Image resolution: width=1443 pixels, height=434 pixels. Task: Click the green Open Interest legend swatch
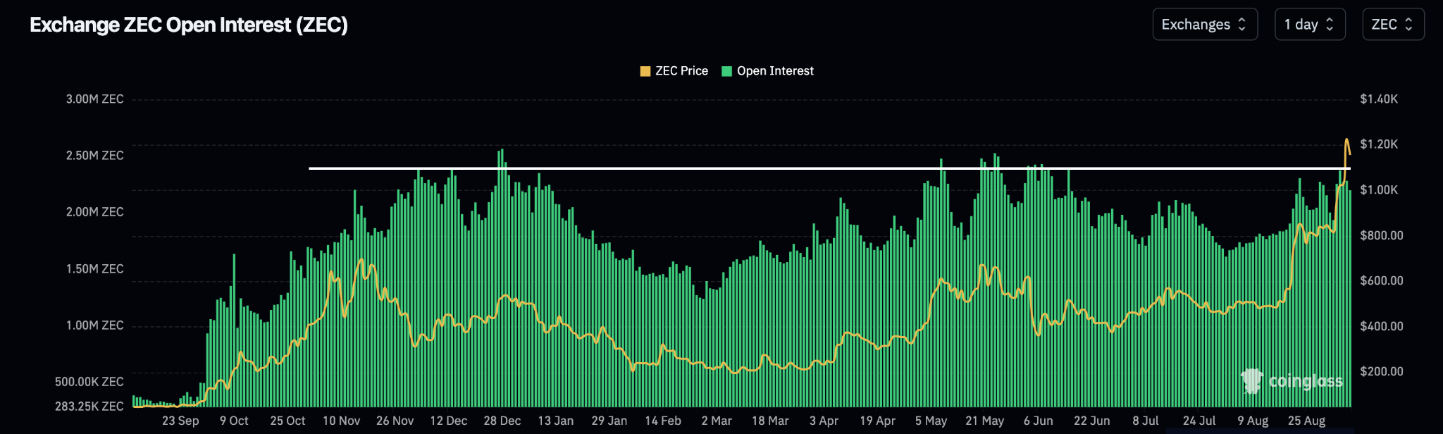[x=726, y=71]
